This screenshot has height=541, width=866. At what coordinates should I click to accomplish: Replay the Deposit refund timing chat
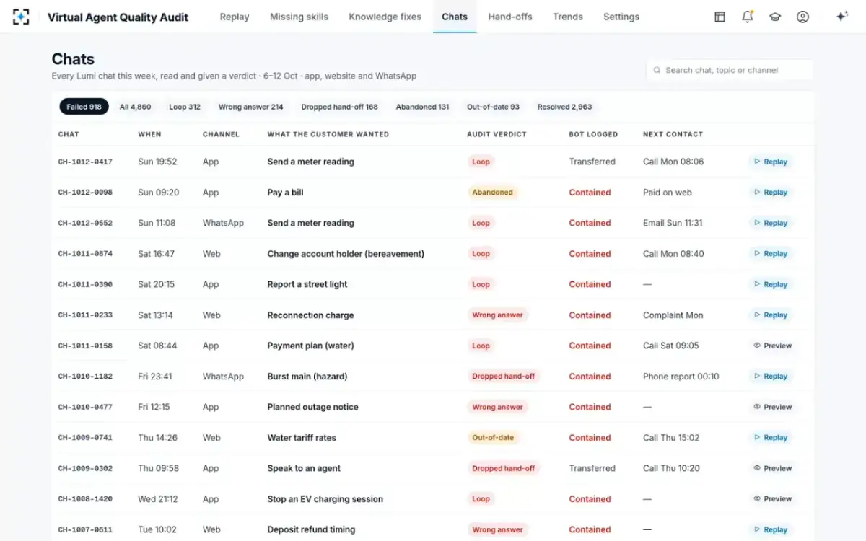(x=771, y=529)
